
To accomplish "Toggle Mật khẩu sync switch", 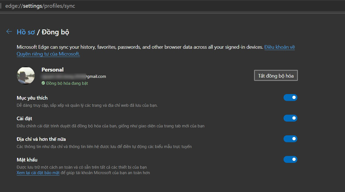I will pos(290,159).
